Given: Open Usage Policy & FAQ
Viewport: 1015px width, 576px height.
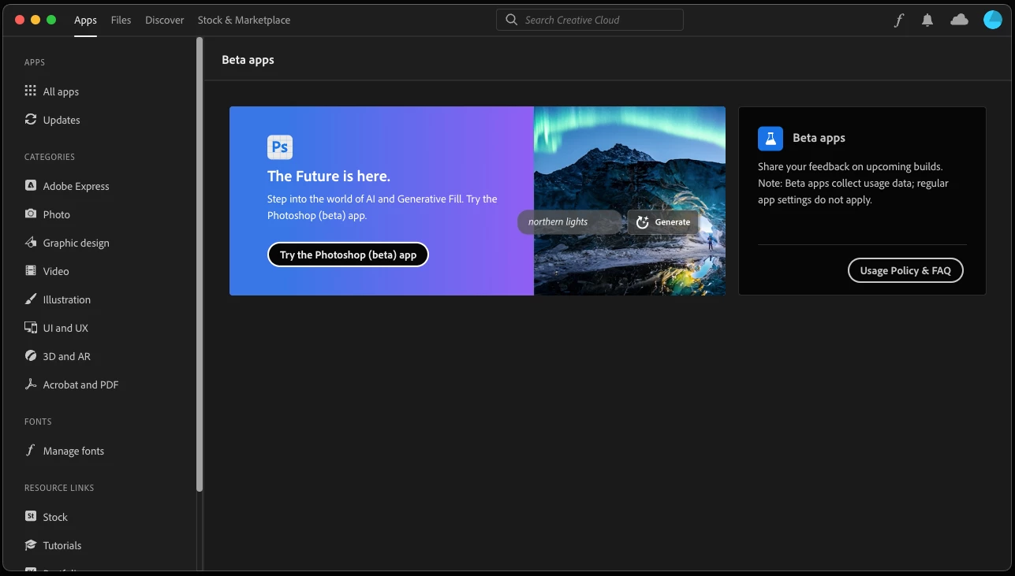Looking at the screenshot, I should pyautogui.click(x=905, y=270).
